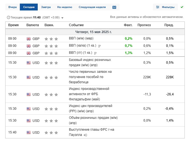187x142 pixels.
Task: Click the speaker icon beside Powell's speech
Action: [85, 135]
